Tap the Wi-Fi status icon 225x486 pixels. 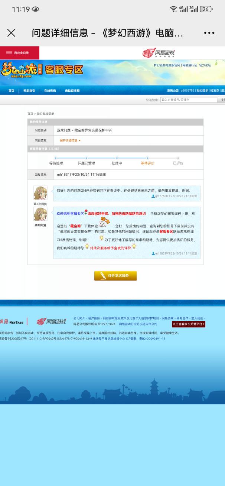[x=173, y=9]
